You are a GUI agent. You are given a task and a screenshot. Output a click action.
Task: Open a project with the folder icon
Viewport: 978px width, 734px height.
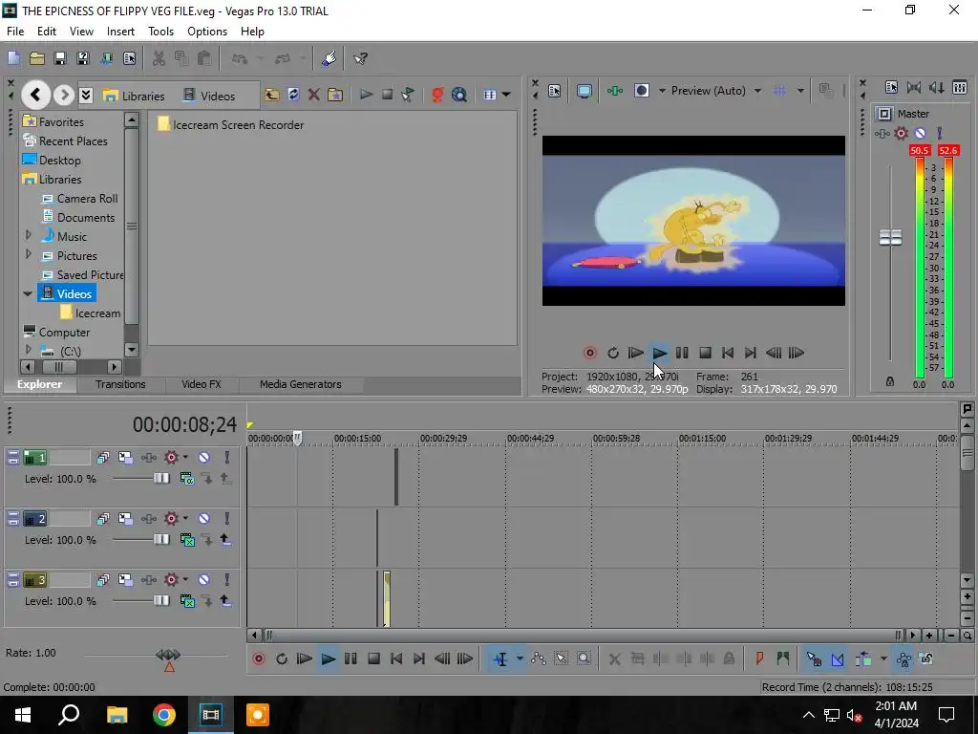37,58
